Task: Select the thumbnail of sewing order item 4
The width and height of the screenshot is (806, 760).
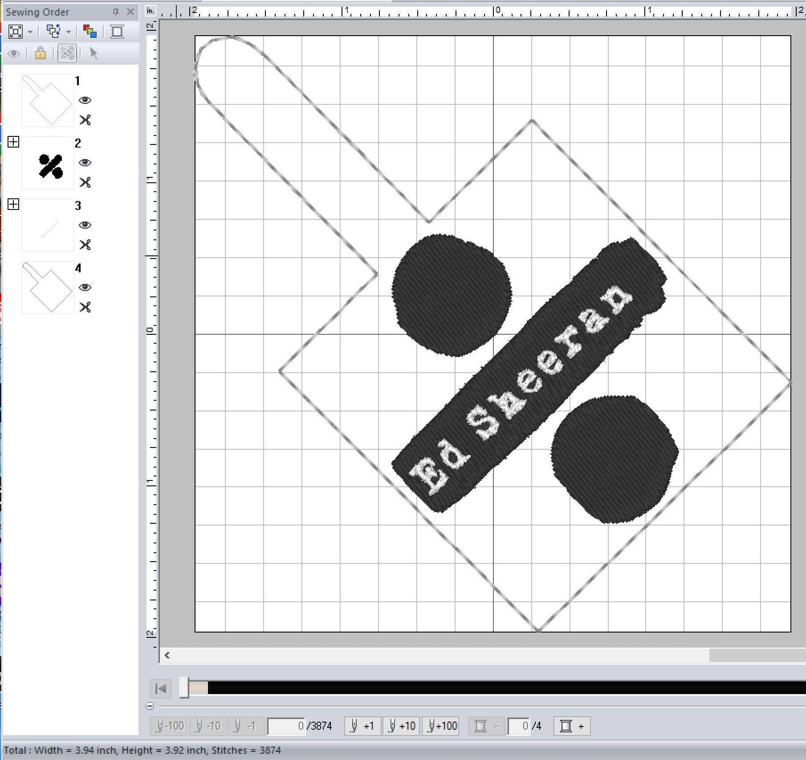Action: (x=48, y=288)
